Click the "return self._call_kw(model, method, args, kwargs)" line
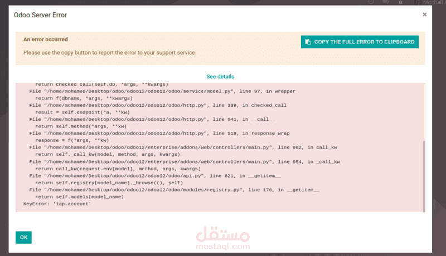Screen dimensions: 446x256 click(108, 154)
